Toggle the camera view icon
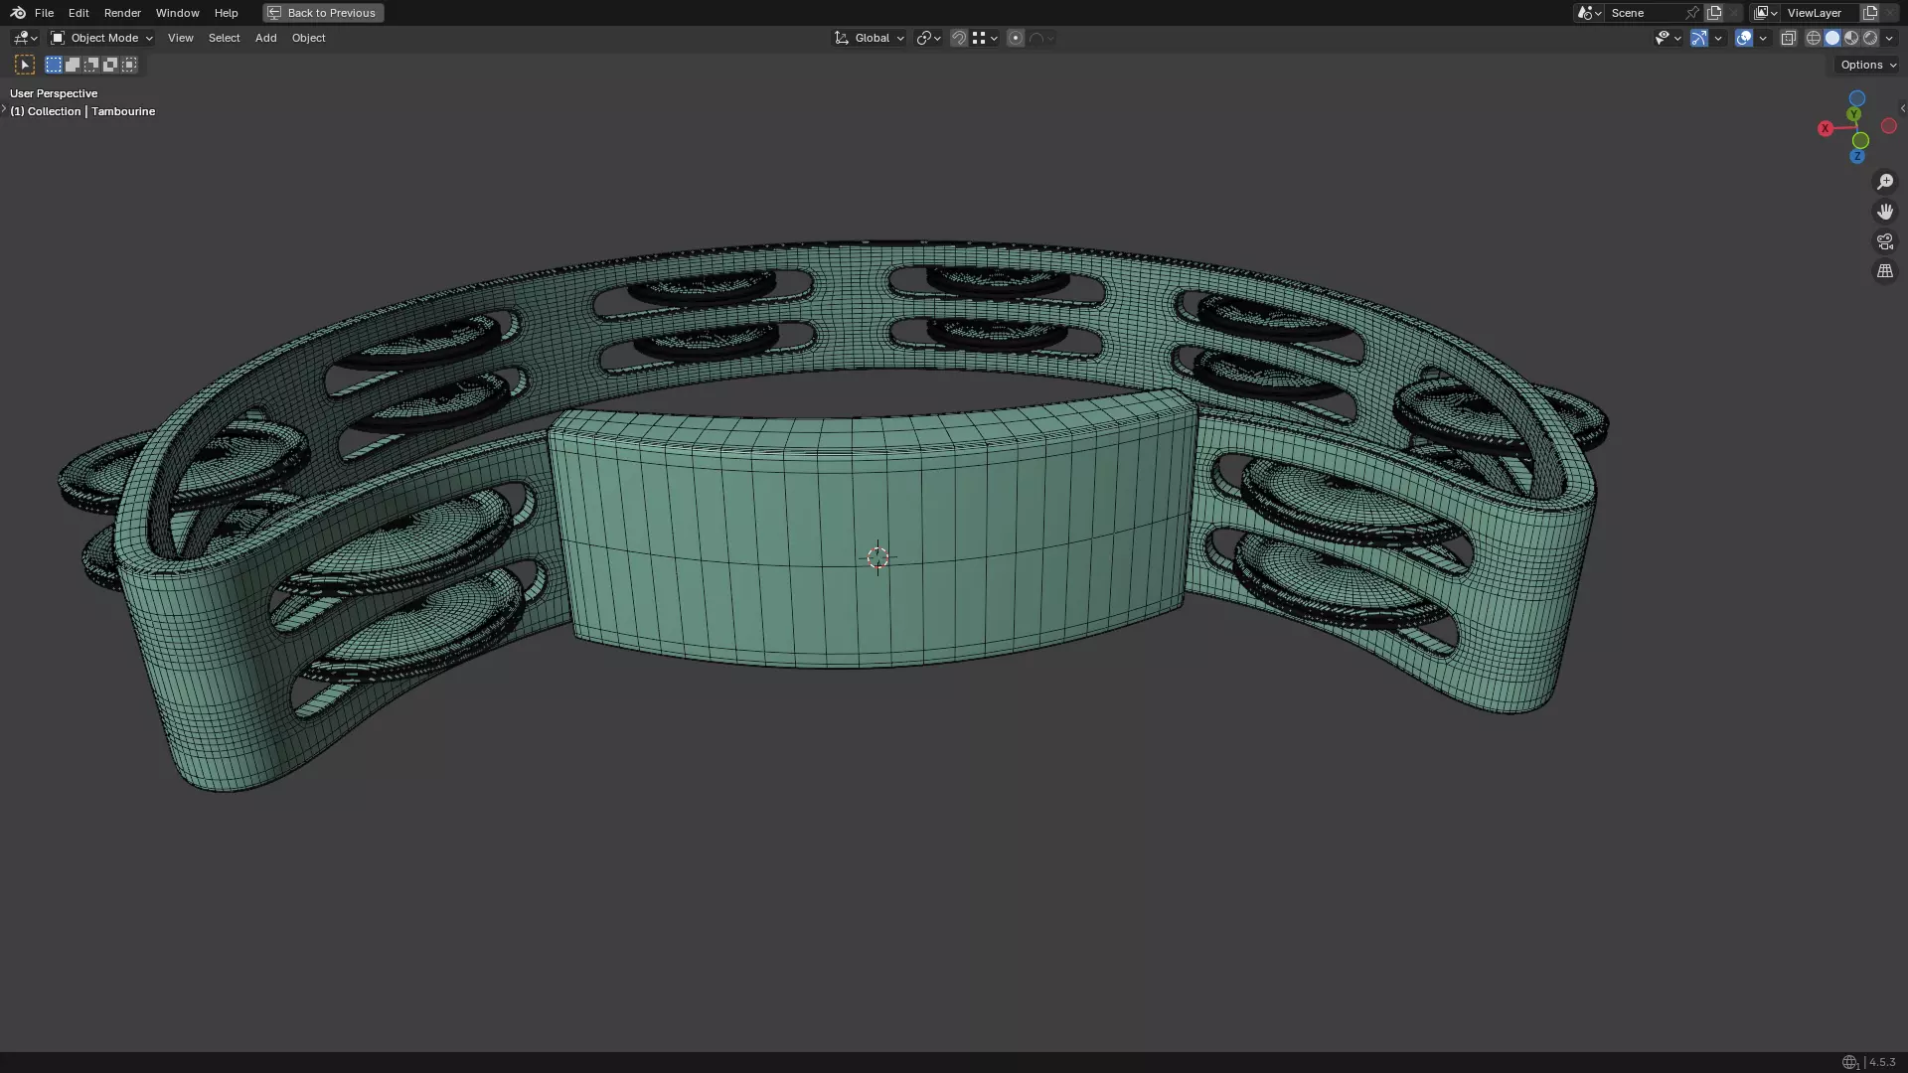The height and width of the screenshot is (1073, 1908). pyautogui.click(x=1884, y=241)
